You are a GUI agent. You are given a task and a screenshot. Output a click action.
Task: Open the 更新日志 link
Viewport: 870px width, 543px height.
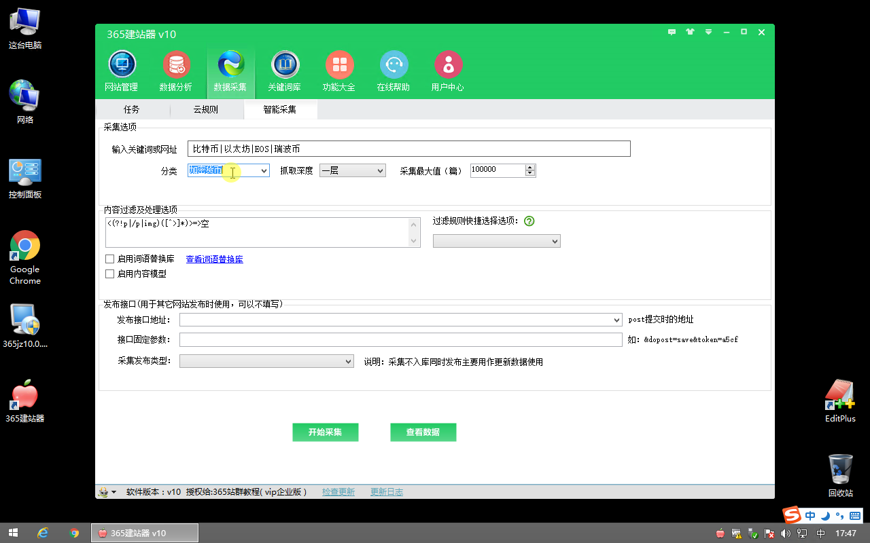pos(387,492)
